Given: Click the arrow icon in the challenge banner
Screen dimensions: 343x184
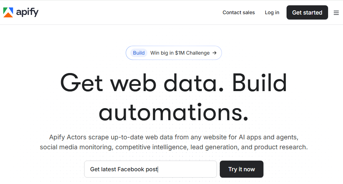Looking at the screenshot, I should pyautogui.click(x=214, y=53).
